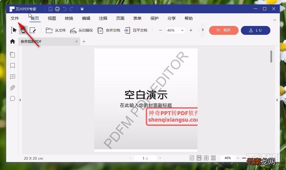Open the search panel circle icon
Screen dimensions: 286x170
click(x=12, y=99)
